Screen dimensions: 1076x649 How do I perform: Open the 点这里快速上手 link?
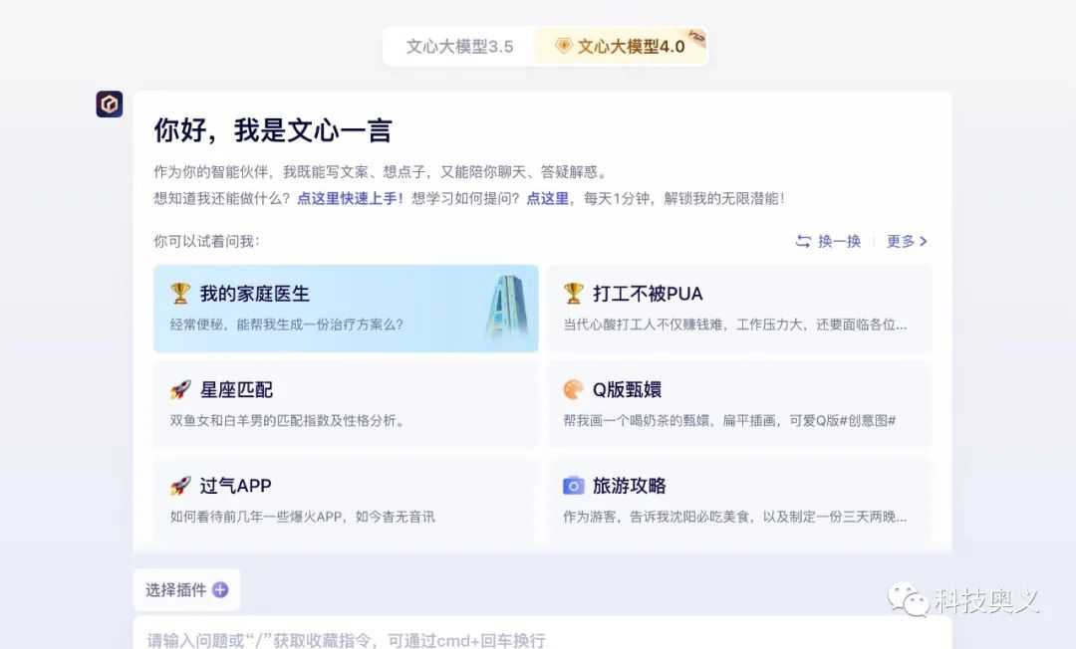pos(351,198)
